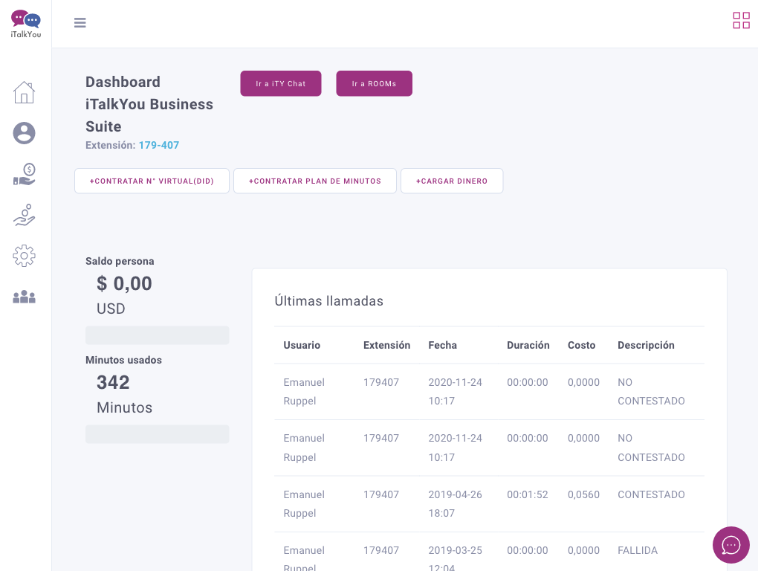Click the duration 00:01:52

[x=528, y=494]
